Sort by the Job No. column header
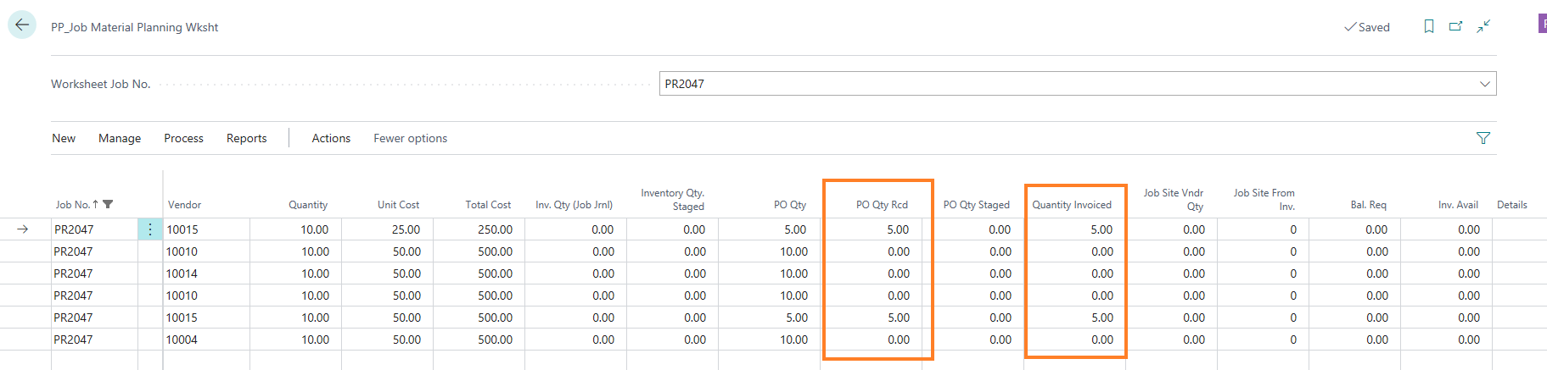 click(x=73, y=205)
